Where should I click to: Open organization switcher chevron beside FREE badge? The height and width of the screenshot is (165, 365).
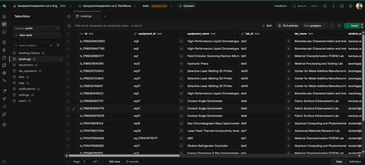71,6
